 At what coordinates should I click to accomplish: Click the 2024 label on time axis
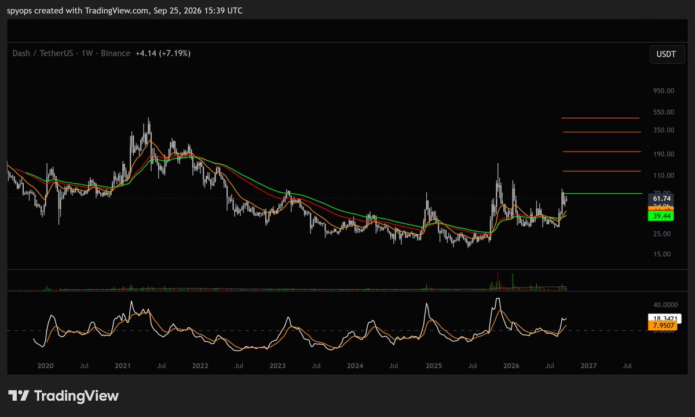[355, 366]
